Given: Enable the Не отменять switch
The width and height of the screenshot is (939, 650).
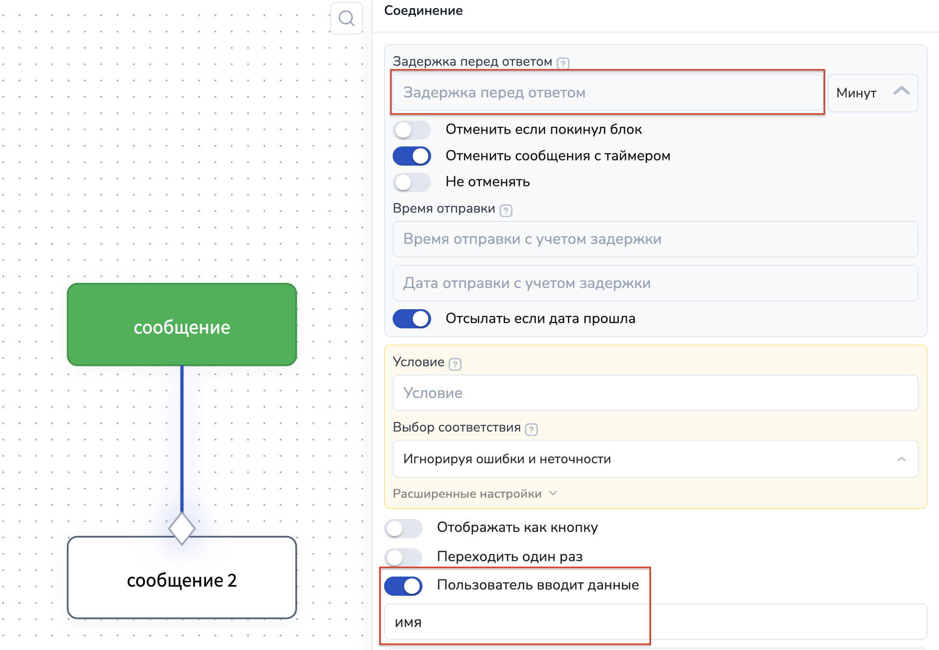Looking at the screenshot, I should (x=411, y=182).
